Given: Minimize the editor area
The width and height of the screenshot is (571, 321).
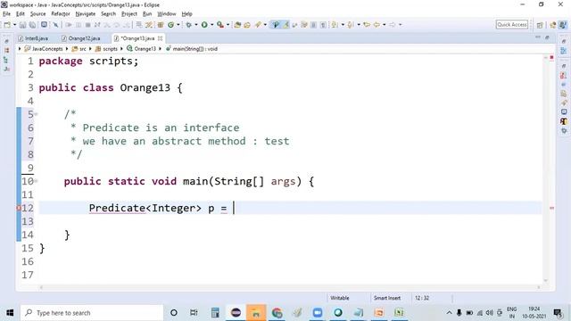Looking at the screenshot, I should coord(538,37).
